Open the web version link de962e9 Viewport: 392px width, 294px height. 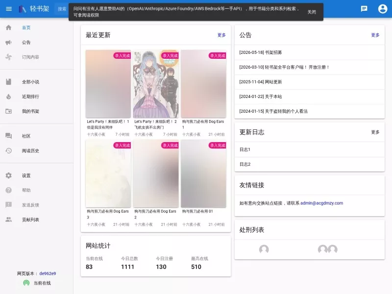click(x=48, y=273)
